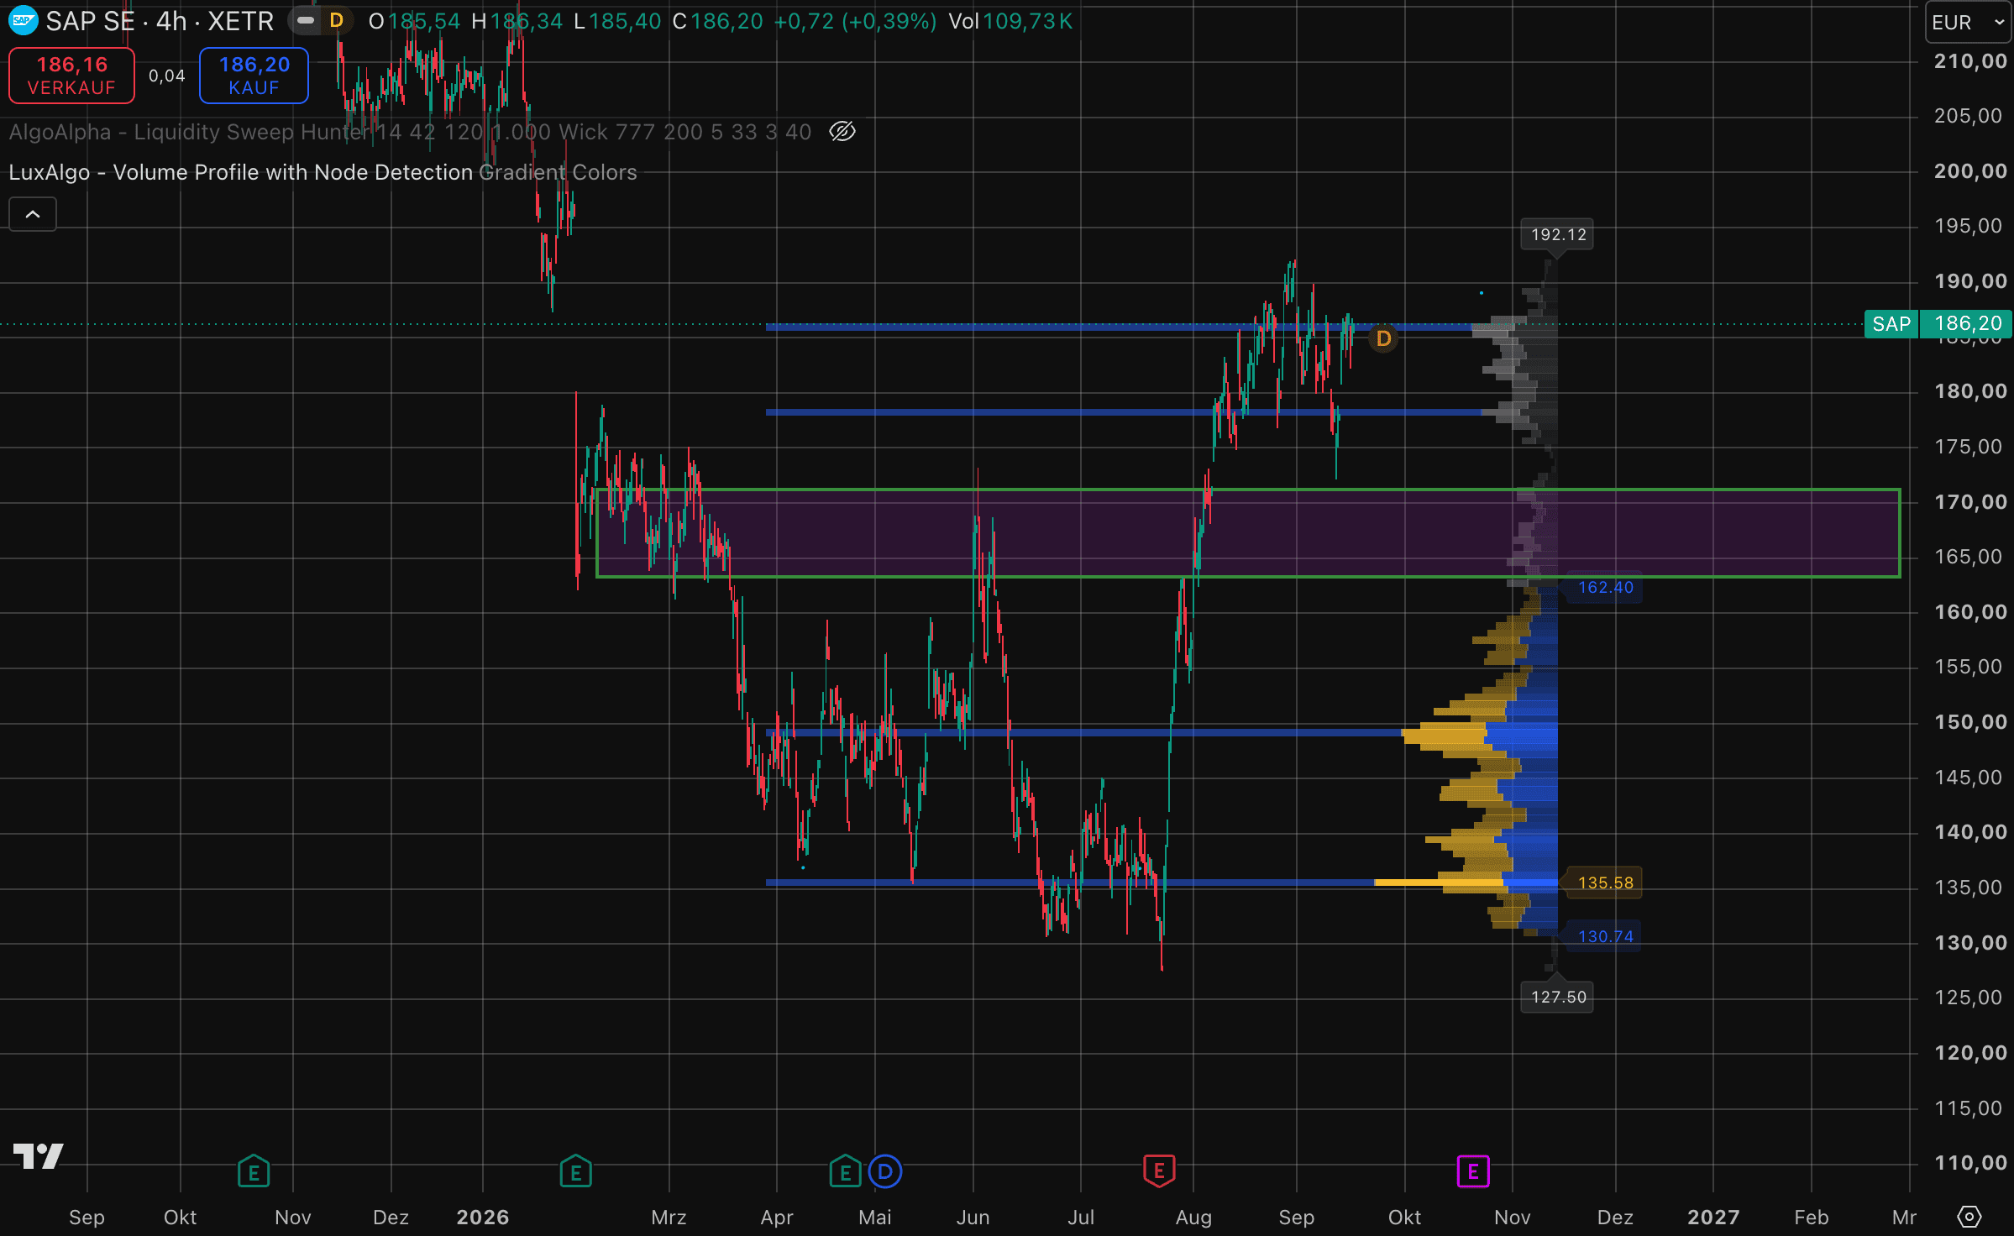This screenshot has height=1236, width=2014.
Task: Click the SAP logo icon beside symbol name
Action: click(x=23, y=20)
